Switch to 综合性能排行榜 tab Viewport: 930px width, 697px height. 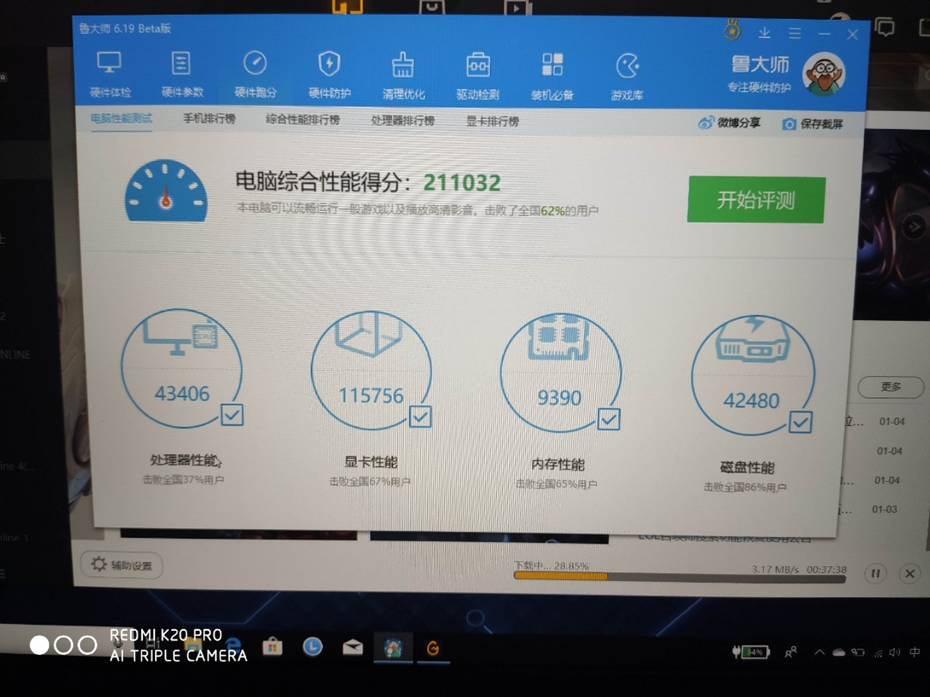point(302,120)
